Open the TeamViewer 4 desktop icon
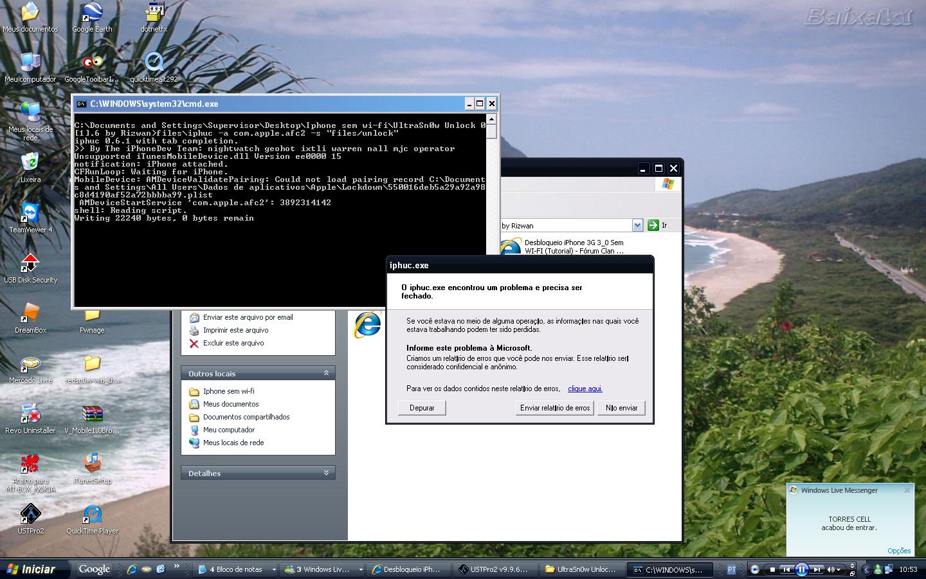 30,216
